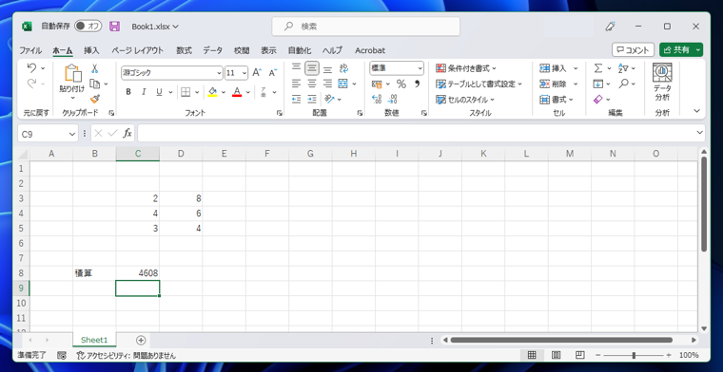Click the Comments button
Screen dimensions: 723x372
click(633, 50)
